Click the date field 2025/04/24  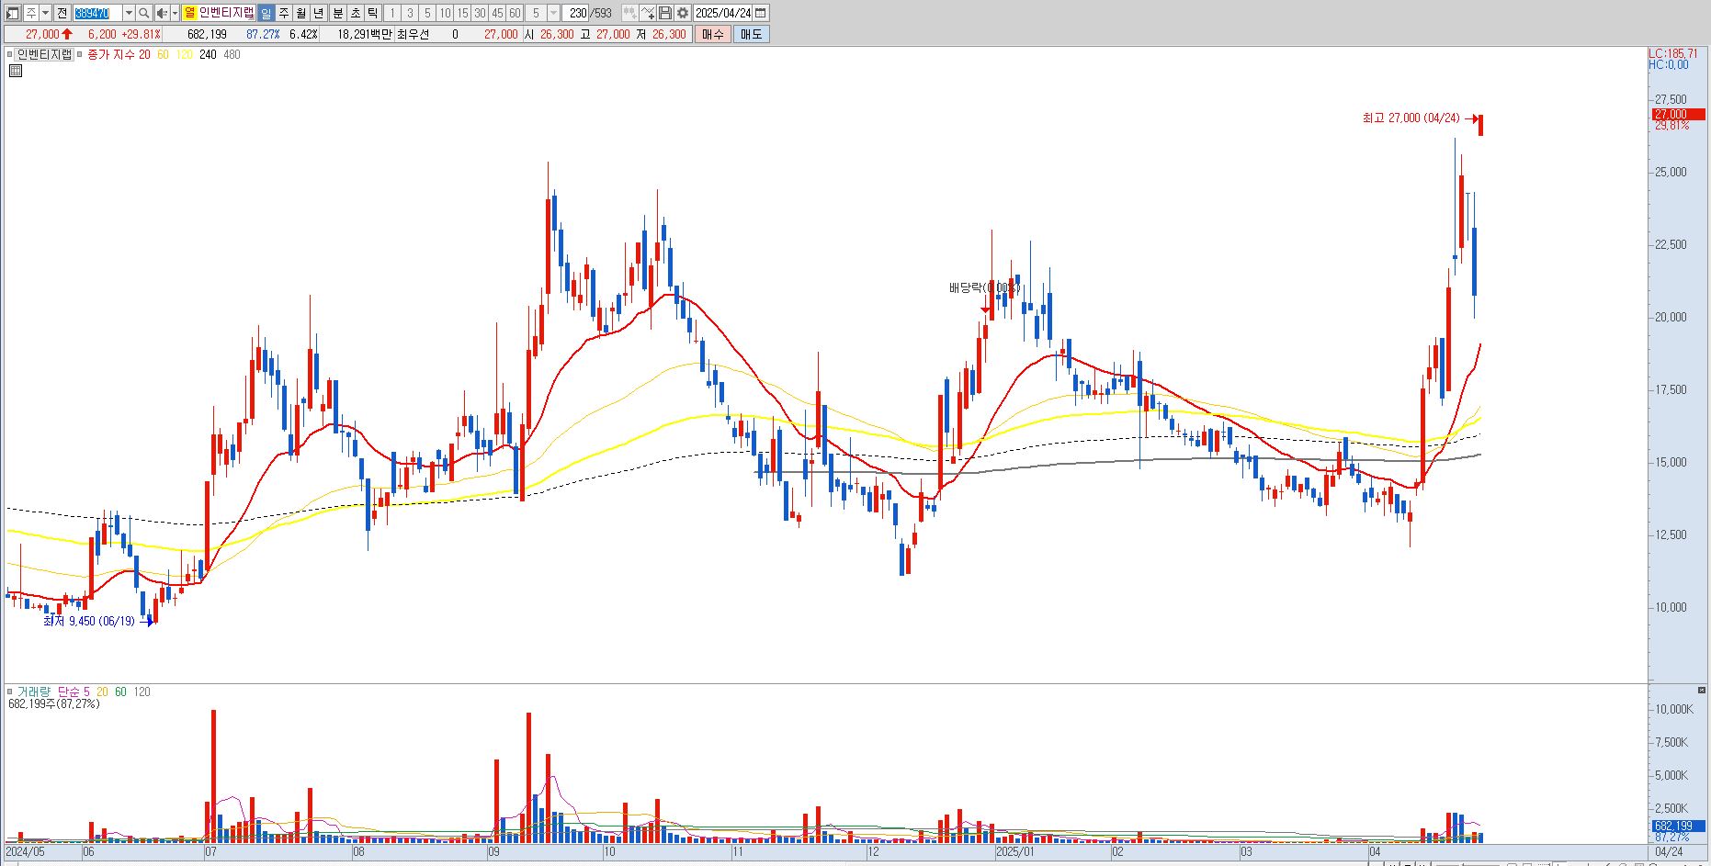722,13
